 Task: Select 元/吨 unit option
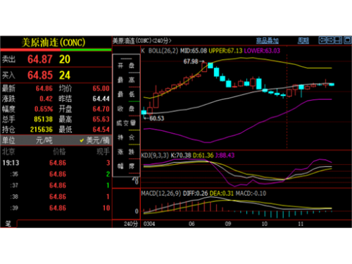click(44, 140)
